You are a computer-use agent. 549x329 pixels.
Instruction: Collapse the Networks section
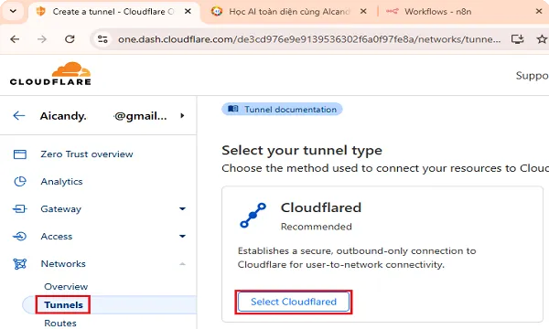pyautogui.click(x=182, y=263)
